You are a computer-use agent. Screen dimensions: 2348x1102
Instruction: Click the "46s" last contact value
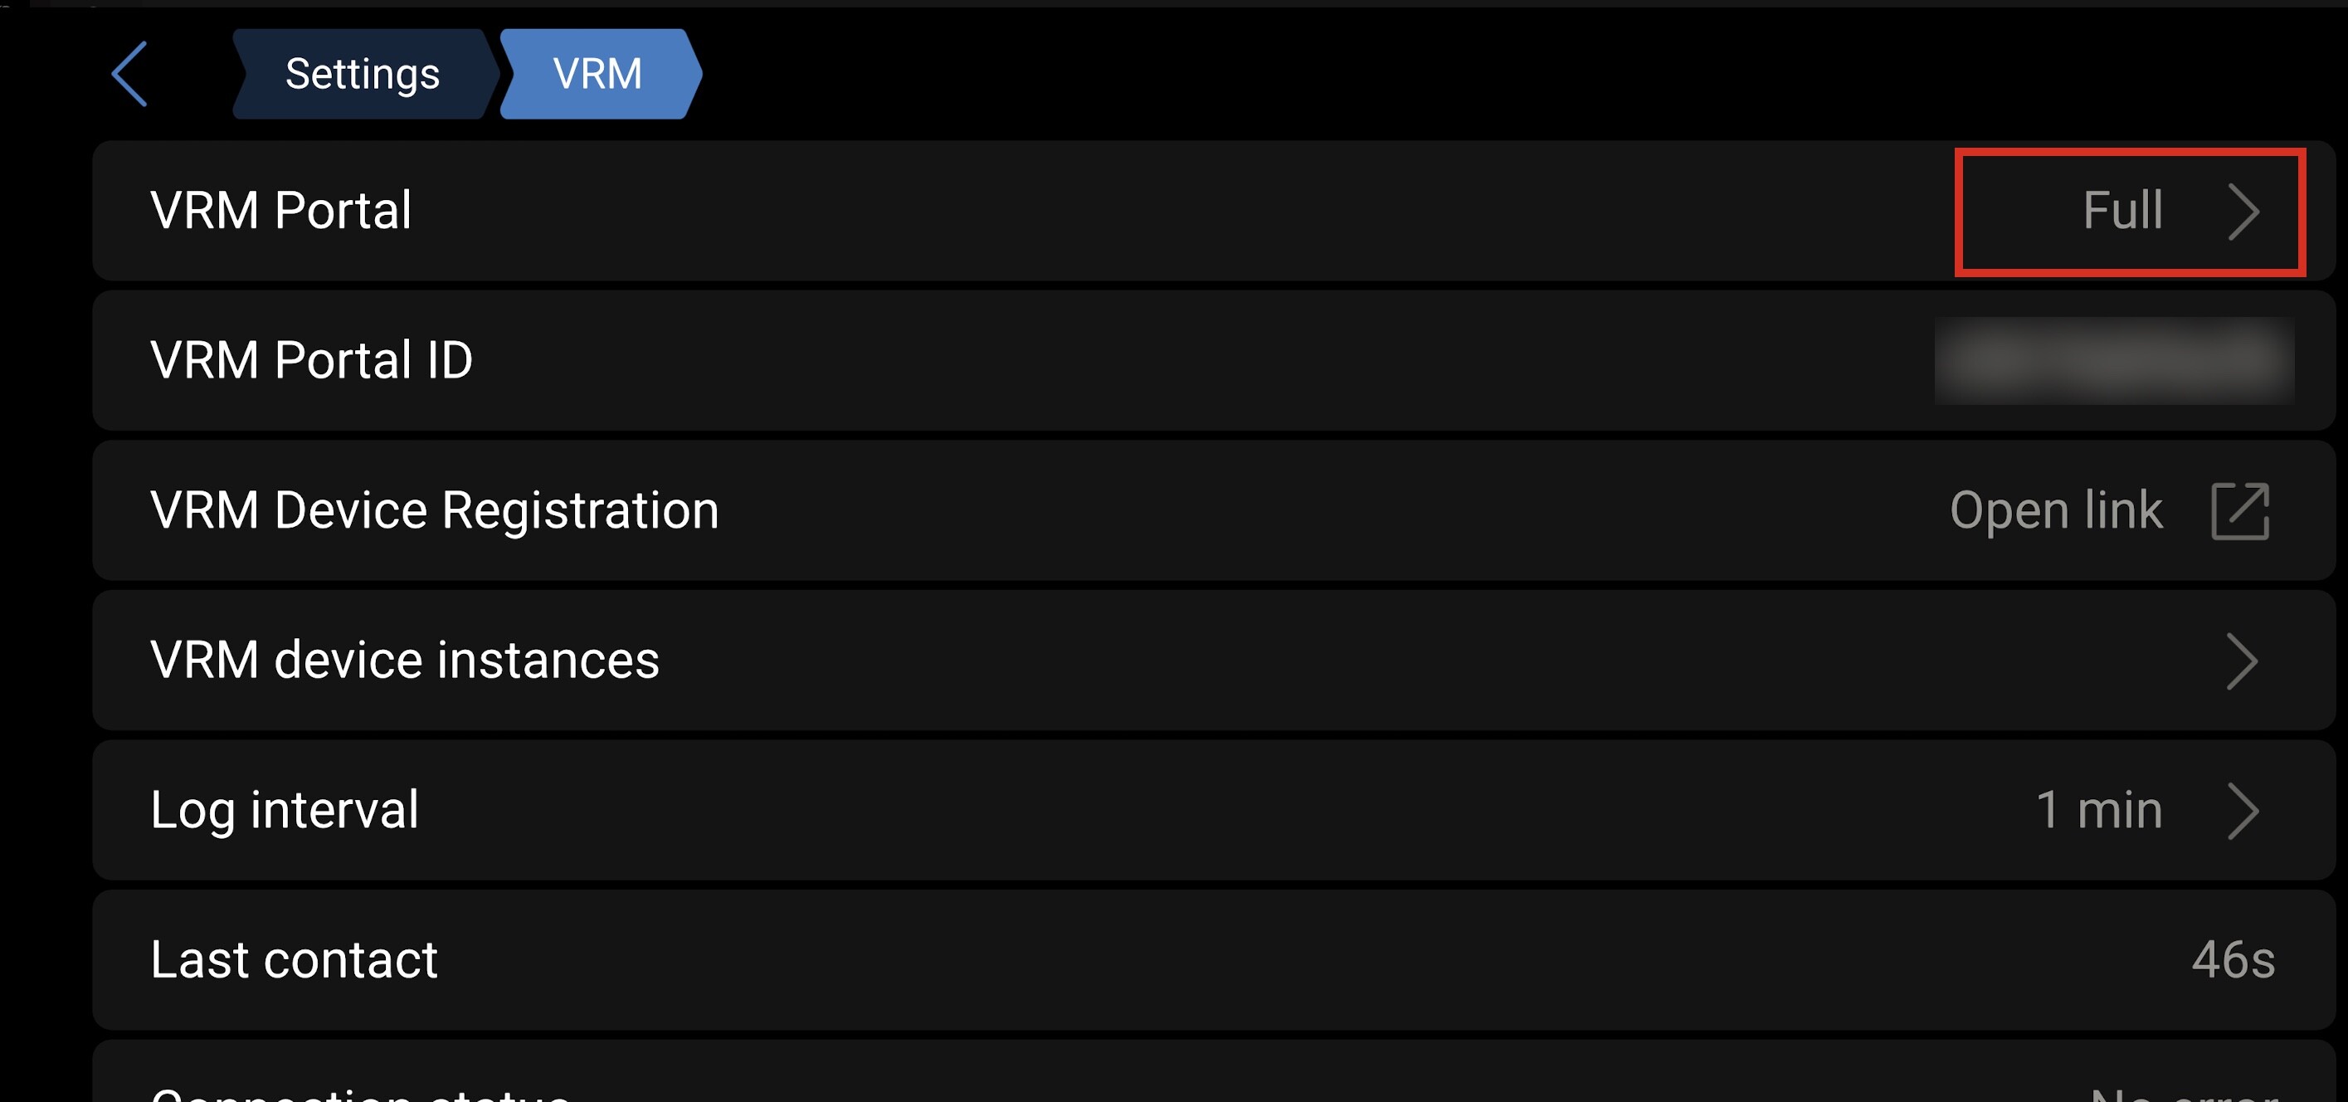point(2232,960)
